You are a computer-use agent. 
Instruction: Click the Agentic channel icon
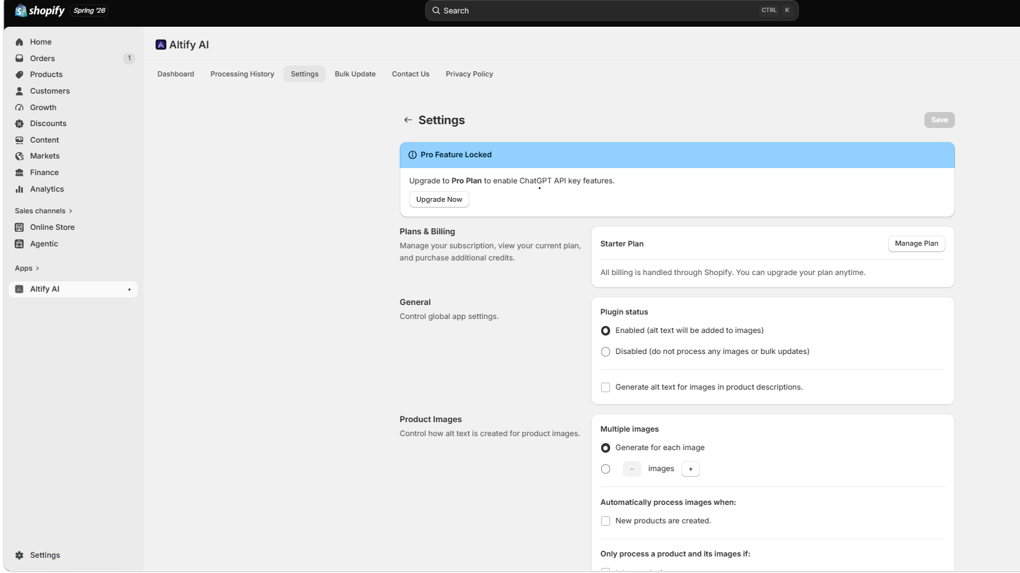(x=20, y=244)
